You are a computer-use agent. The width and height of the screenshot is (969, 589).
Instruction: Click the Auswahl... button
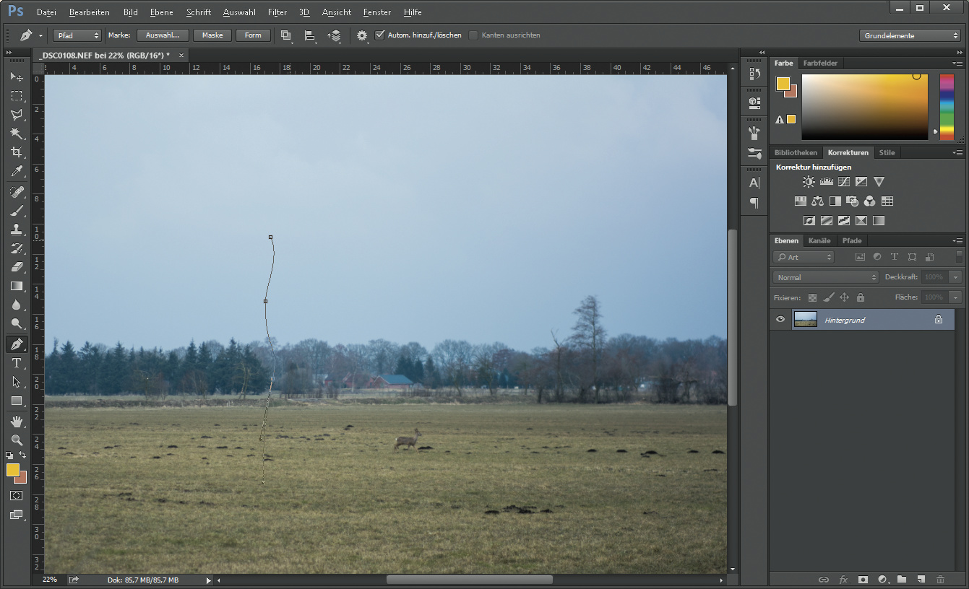(163, 35)
